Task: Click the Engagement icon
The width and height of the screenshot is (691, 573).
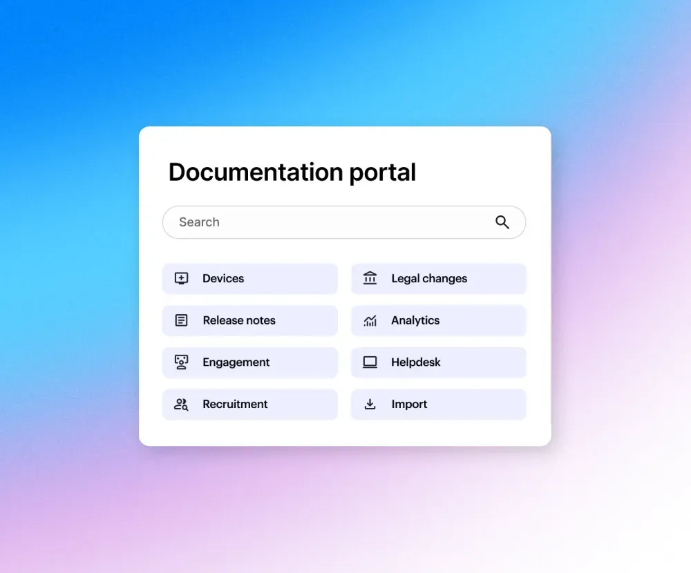Action: pos(181,362)
